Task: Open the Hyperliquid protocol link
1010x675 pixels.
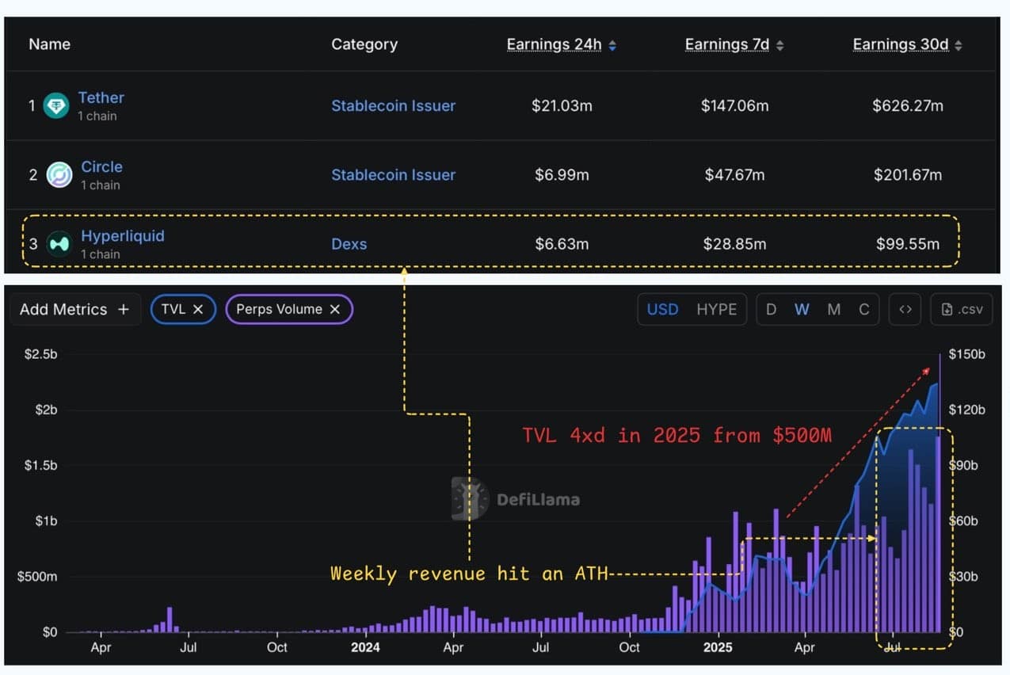Action: pos(123,236)
